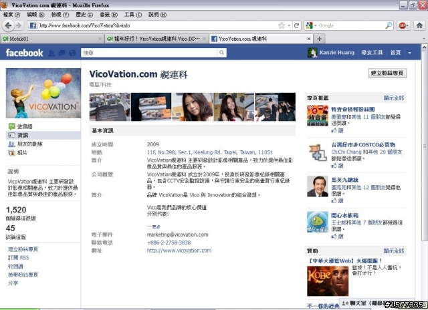Switch to the Mobile01 tab
This screenshot has height=310, width=428.
tap(52, 39)
